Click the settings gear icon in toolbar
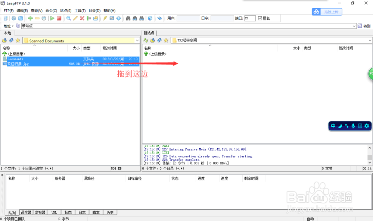373x221 pixels. click(x=14, y=18)
